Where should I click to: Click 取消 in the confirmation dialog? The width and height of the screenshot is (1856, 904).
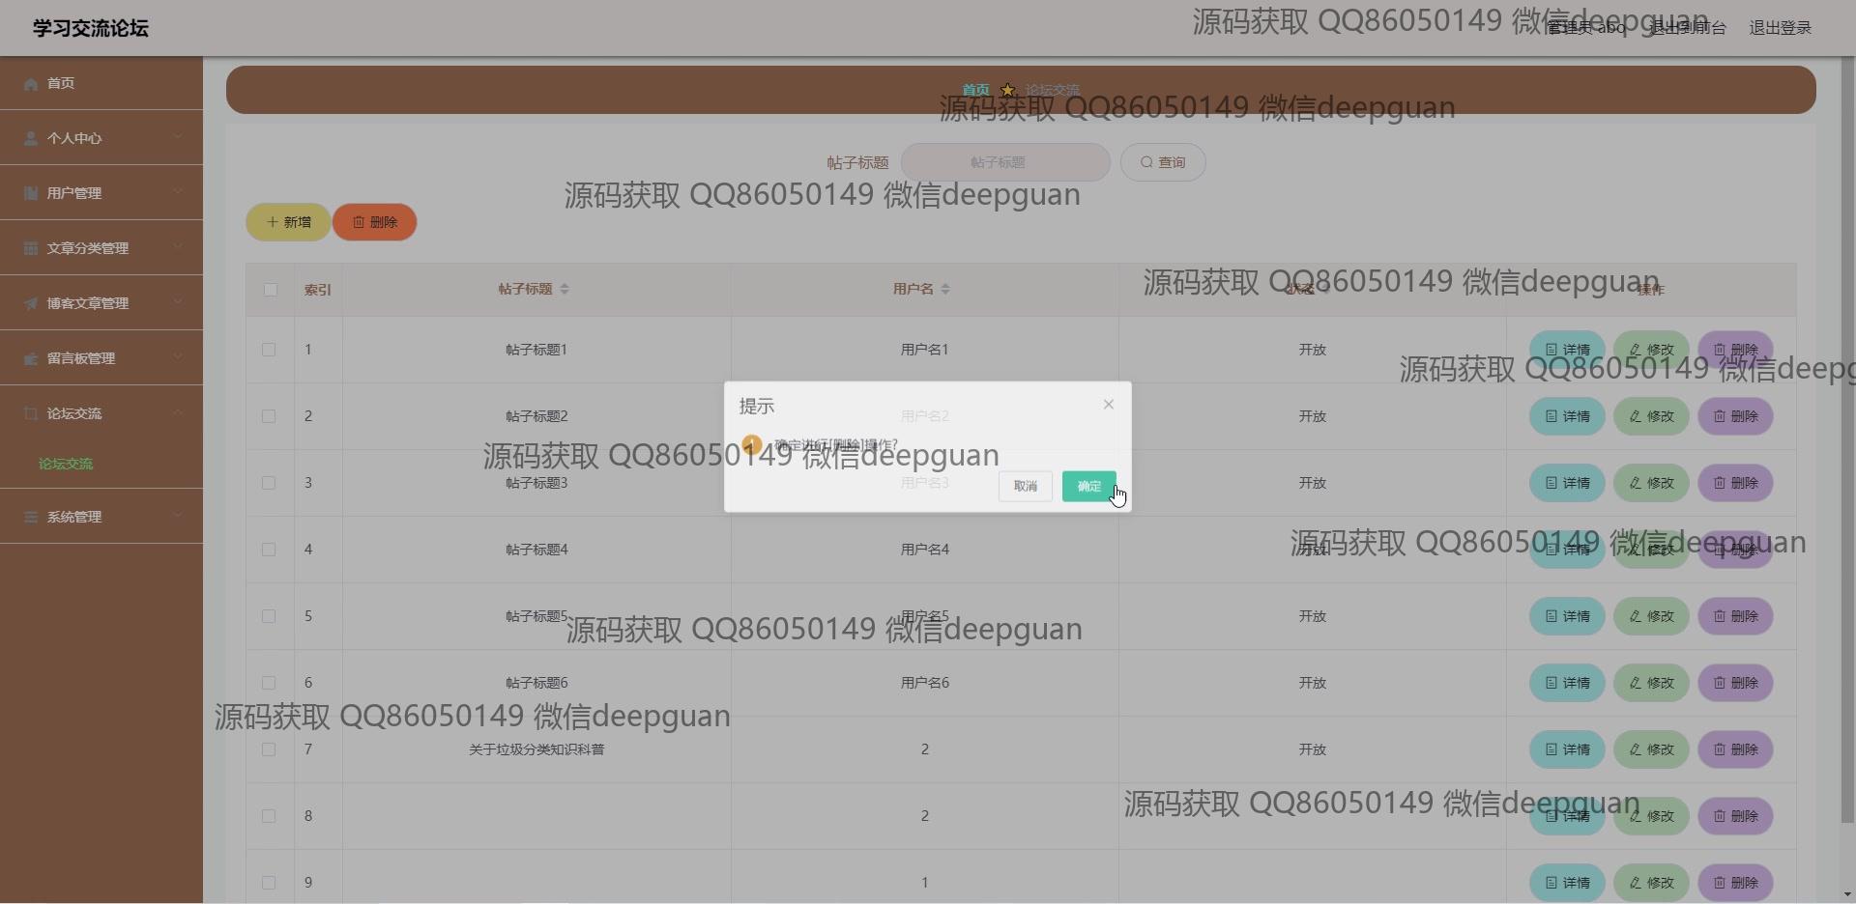(x=1026, y=486)
